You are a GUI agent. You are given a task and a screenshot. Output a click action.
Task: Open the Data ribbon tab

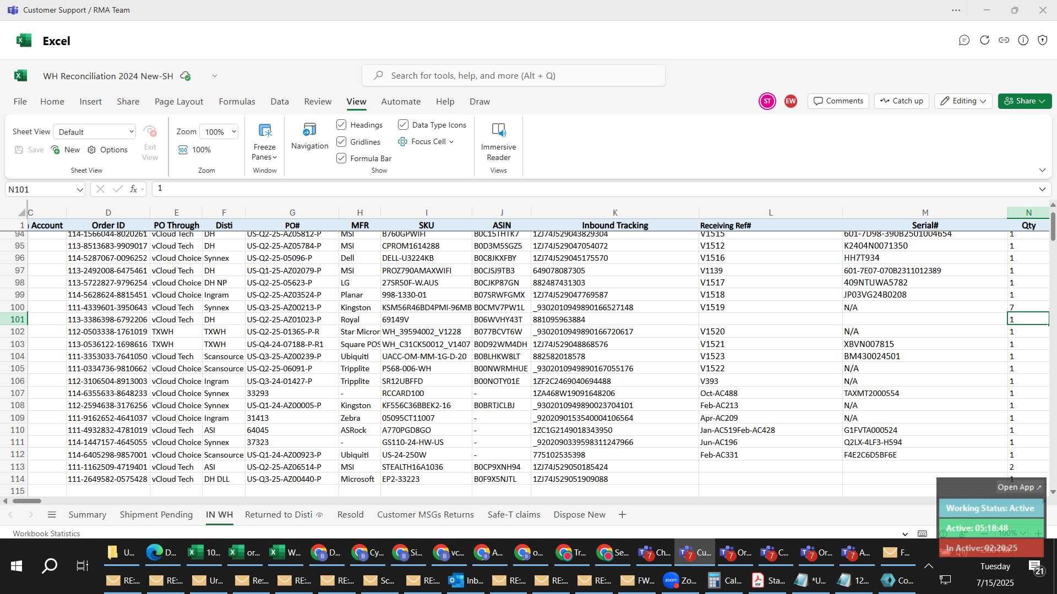point(280,102)
